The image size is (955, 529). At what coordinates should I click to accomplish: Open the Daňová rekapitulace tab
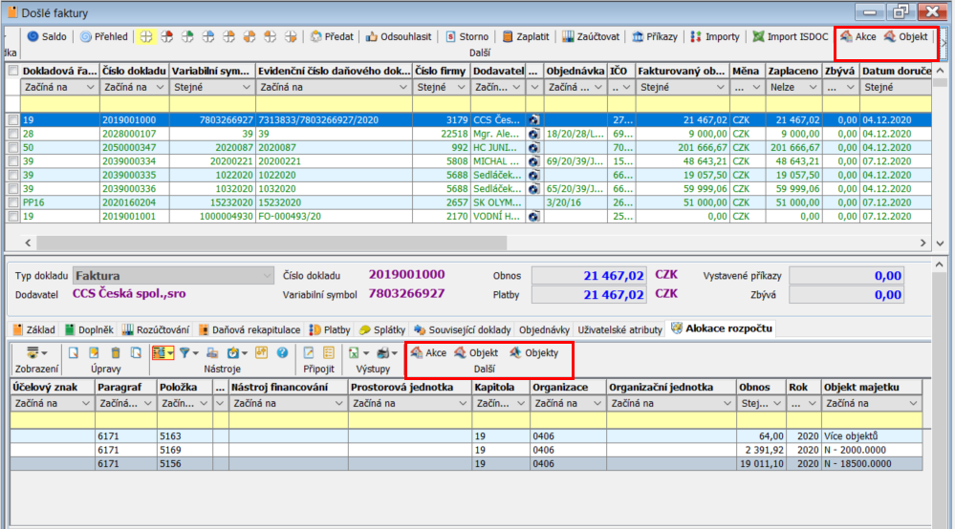coord(251,329)
